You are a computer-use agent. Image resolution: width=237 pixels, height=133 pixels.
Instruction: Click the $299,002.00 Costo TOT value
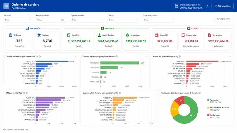tap(165, 41)
